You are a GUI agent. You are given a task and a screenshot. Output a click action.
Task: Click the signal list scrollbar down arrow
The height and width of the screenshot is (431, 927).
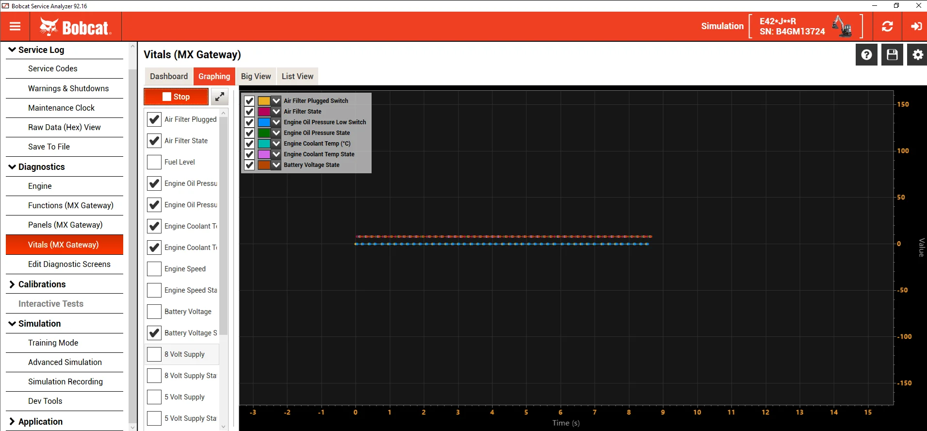(x=224, y=427)
